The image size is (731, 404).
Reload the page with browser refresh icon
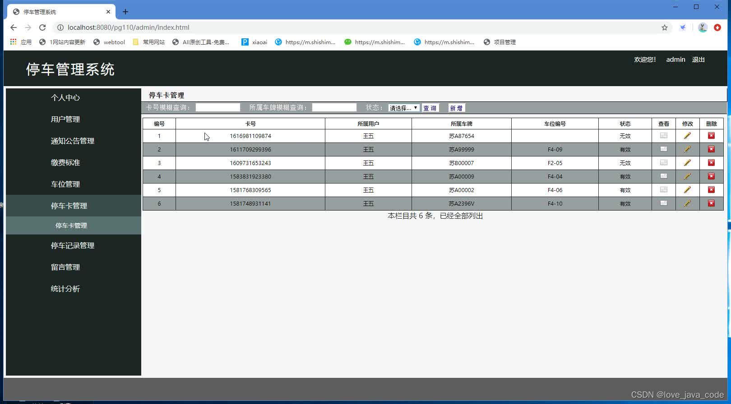pyautogui.click(x=42, y=28)
